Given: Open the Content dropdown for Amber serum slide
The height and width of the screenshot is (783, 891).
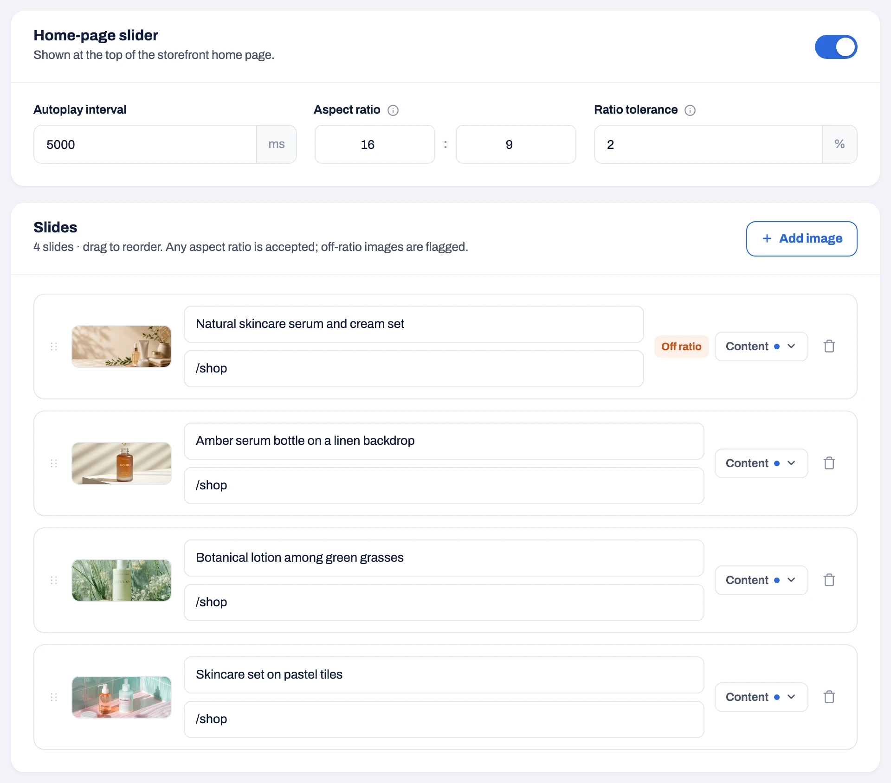Looking at the screenshot, I should [x=761, y=463].
